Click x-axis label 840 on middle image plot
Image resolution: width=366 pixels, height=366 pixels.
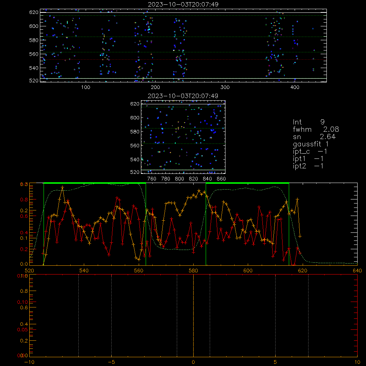pyautogui.click(x=207, y=179)
